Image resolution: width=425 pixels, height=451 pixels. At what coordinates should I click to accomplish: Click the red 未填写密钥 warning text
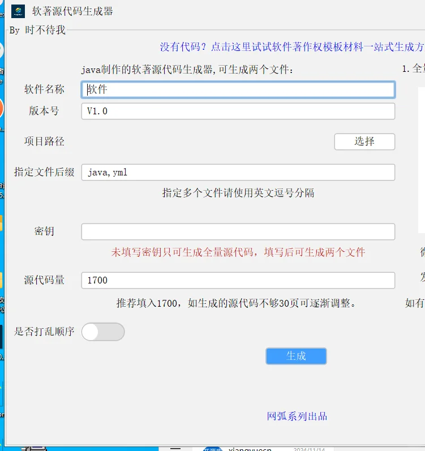point(238,252)
